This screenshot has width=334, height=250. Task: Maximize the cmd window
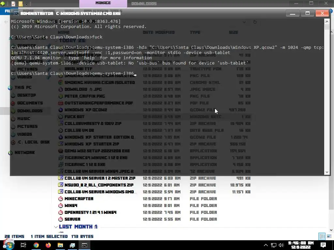(307, 13)
